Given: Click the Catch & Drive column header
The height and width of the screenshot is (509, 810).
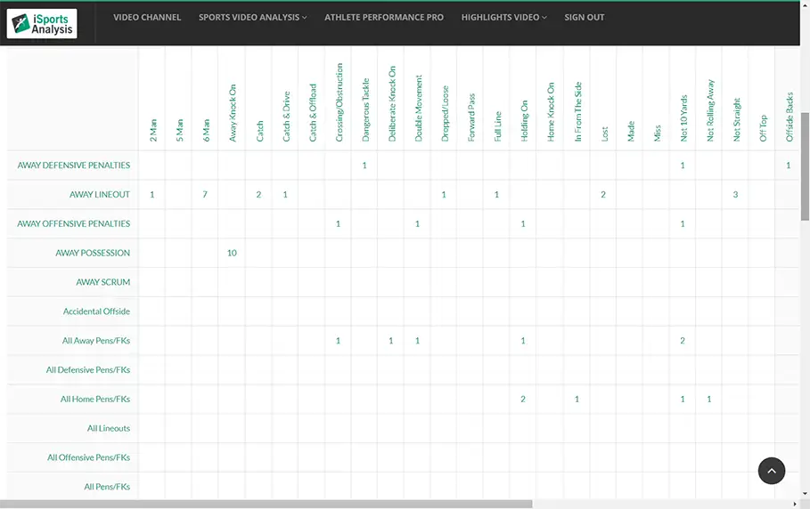Looking at the screenshot, I should 286,117.
